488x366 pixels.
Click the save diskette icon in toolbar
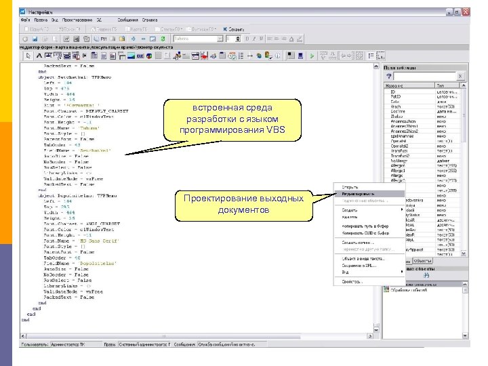click(35, 39)
